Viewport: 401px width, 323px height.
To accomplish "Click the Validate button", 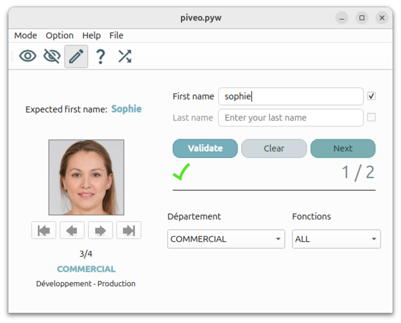I will click(x=205, y=149).
